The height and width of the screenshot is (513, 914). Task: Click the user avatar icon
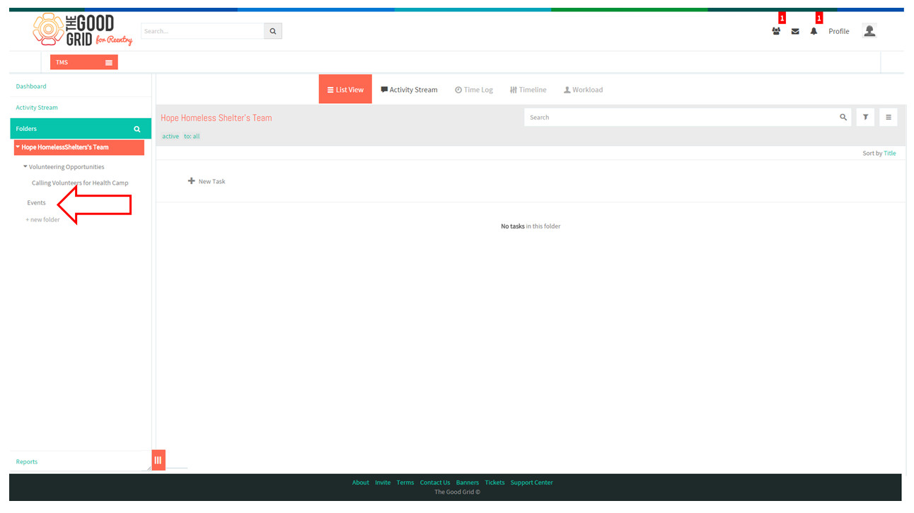click(869, 30)
